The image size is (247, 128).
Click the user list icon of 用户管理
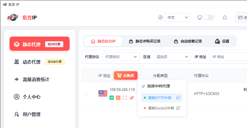point(17,114)
